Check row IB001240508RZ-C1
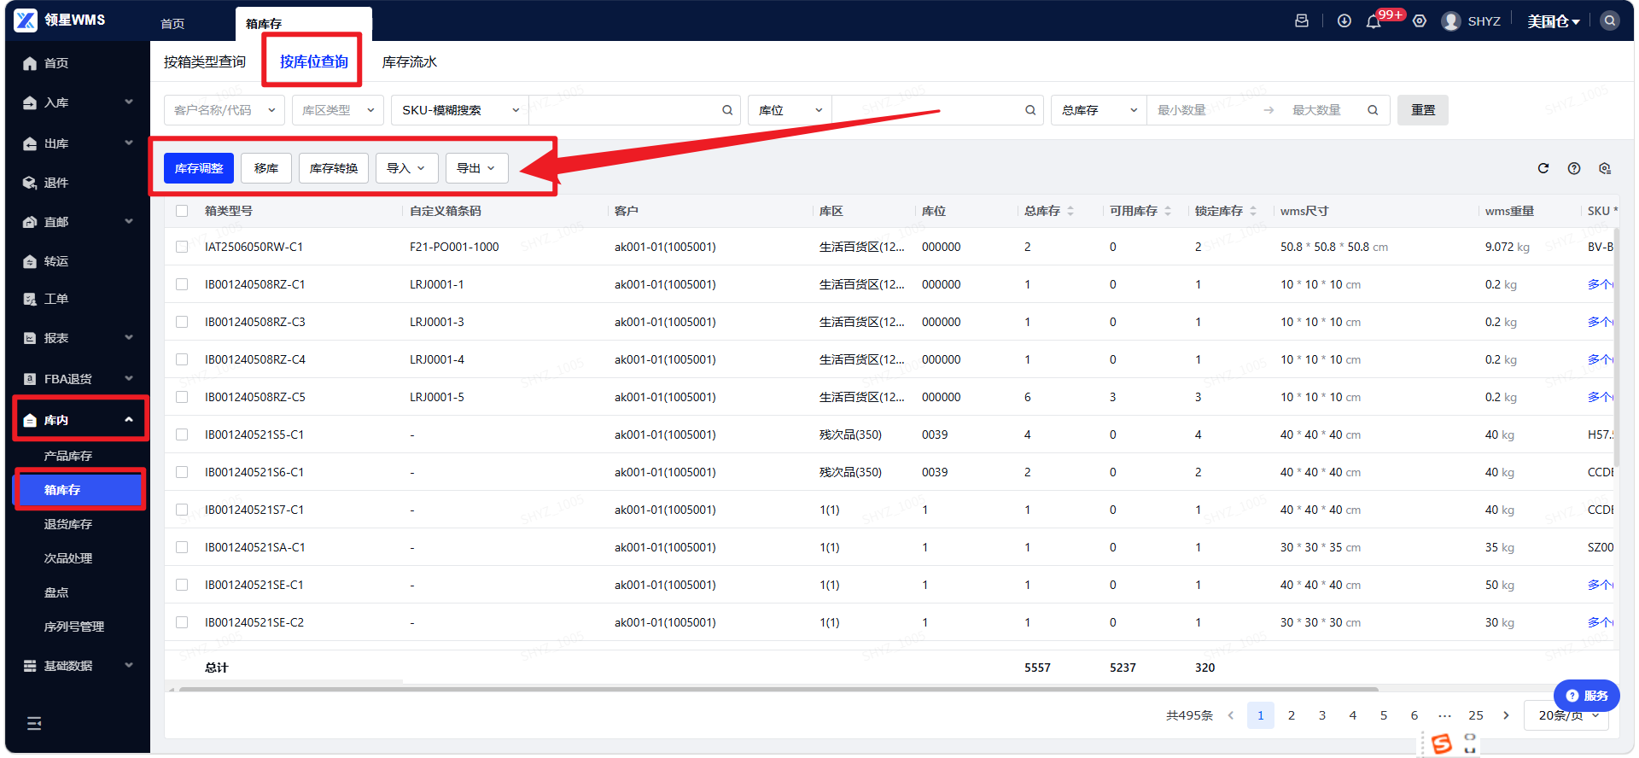Viewport: 1639px width, 758px height. coord(182,284)
